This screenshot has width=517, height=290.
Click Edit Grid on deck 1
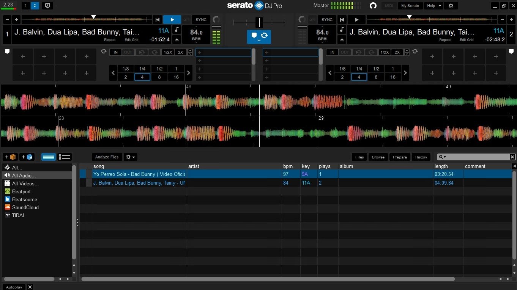pos(131,40)
